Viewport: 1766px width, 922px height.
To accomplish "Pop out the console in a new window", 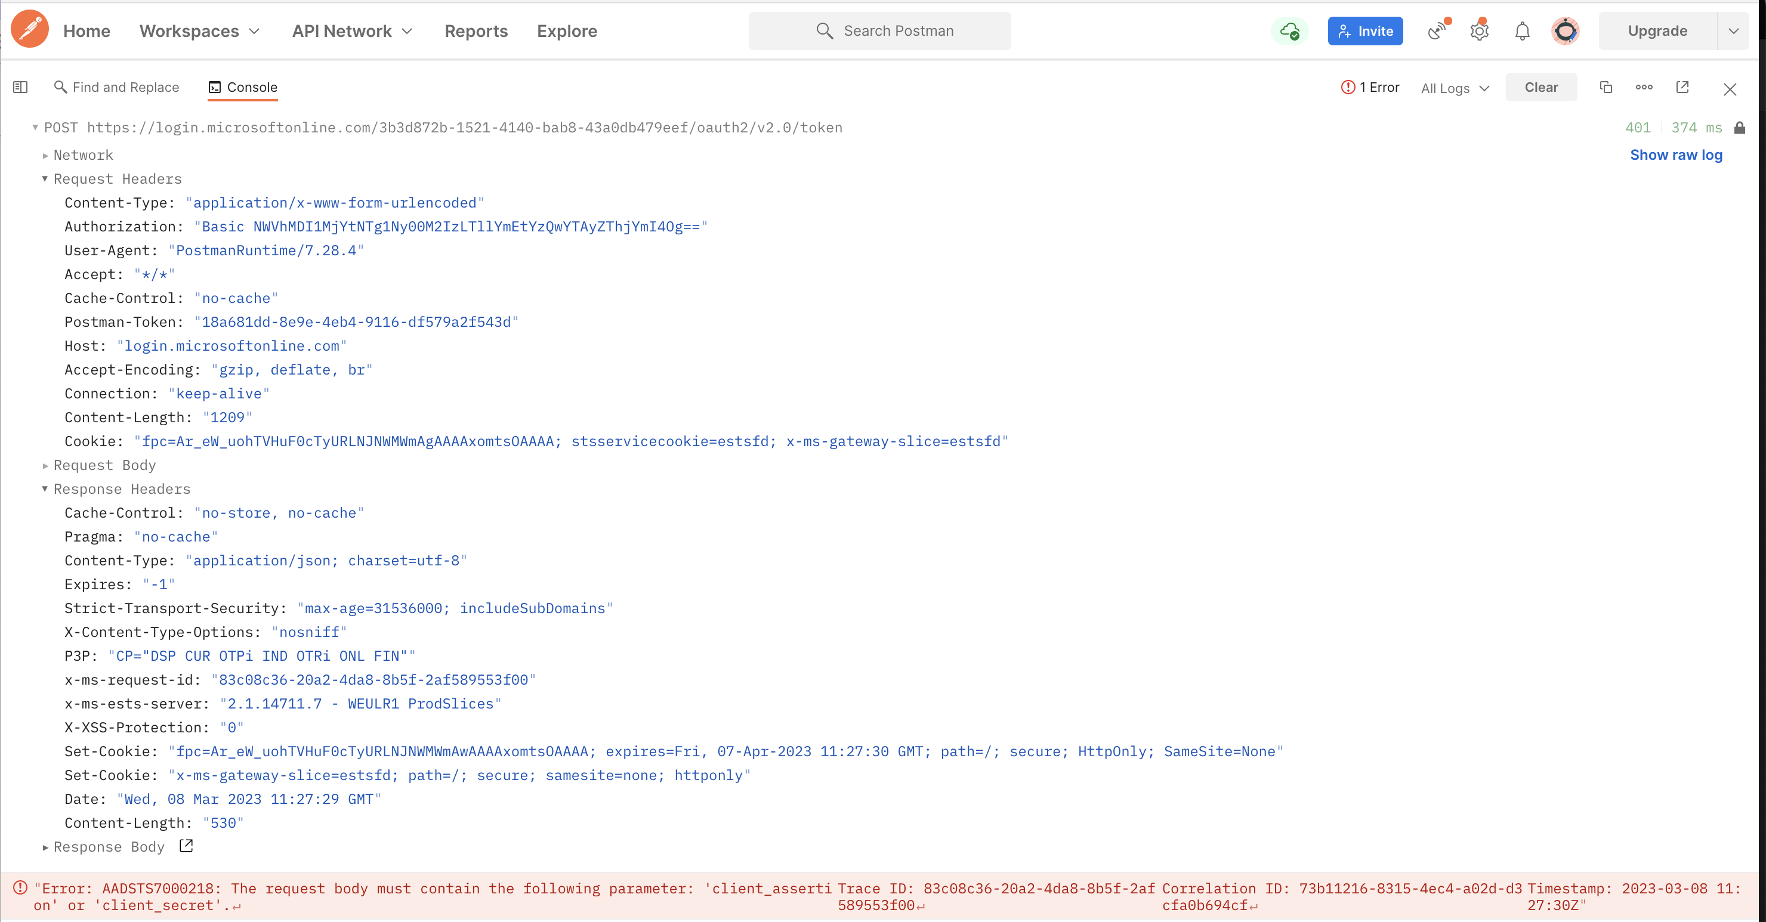I will pyautogui.click(x=1682, y=87).
